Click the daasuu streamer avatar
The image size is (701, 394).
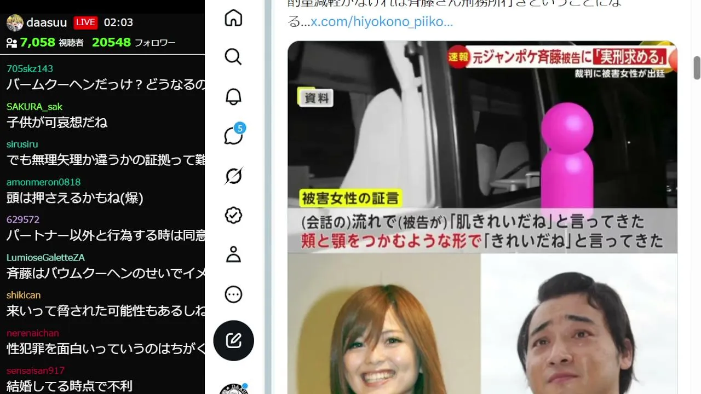pyautogui.click(x=15, y=22)
